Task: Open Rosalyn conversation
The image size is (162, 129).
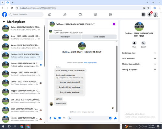Action: (x=22, y=74)
